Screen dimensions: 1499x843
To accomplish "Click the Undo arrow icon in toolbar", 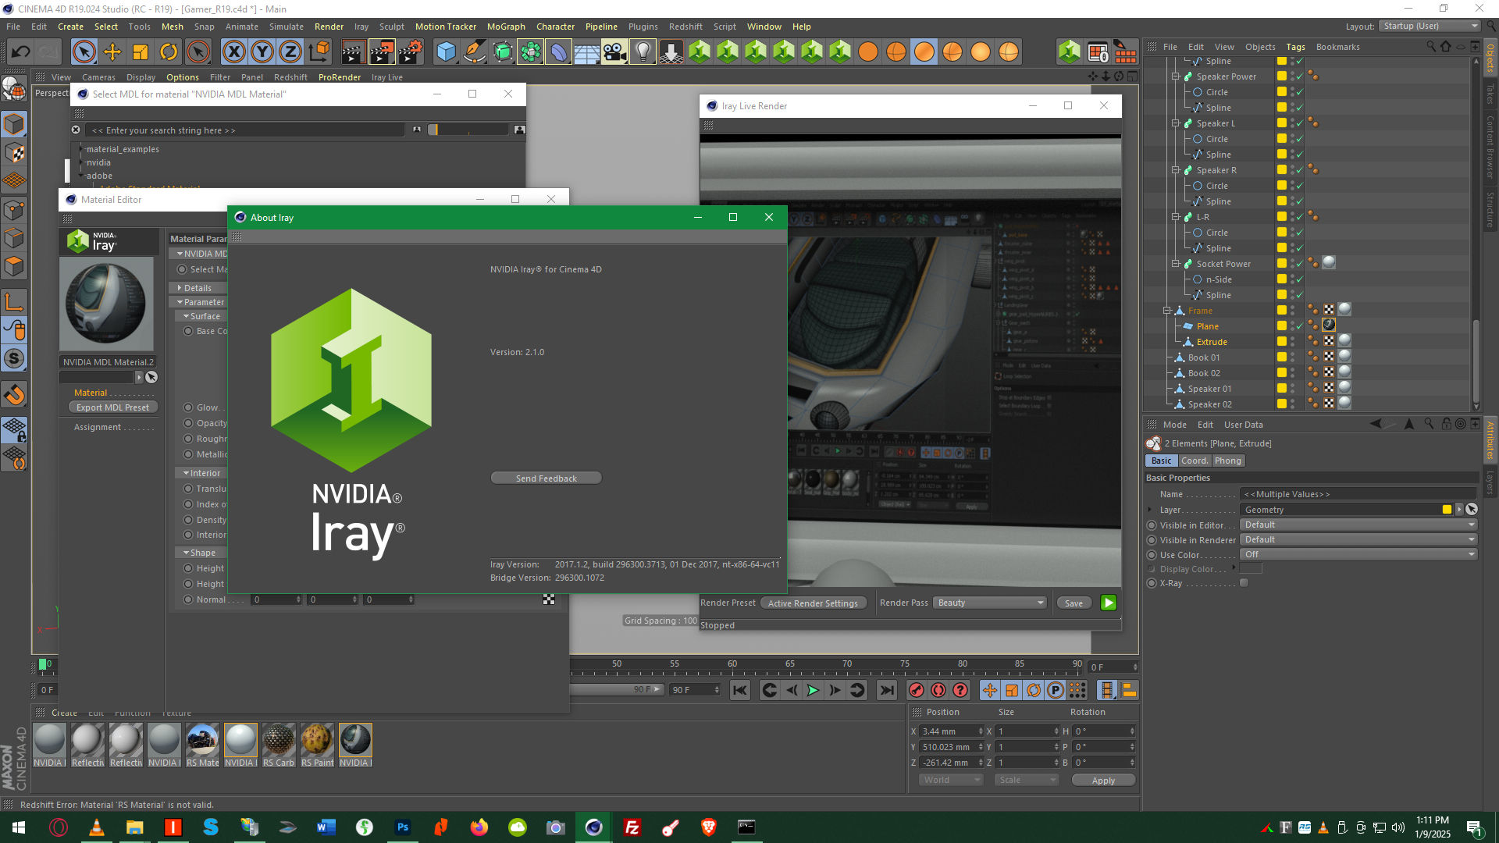I will tap(21, 52).
